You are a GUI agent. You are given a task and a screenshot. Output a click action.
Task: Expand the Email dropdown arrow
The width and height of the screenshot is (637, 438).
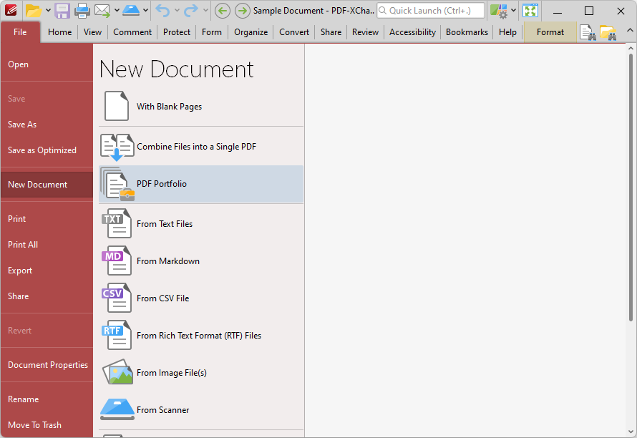coord(117,11)
